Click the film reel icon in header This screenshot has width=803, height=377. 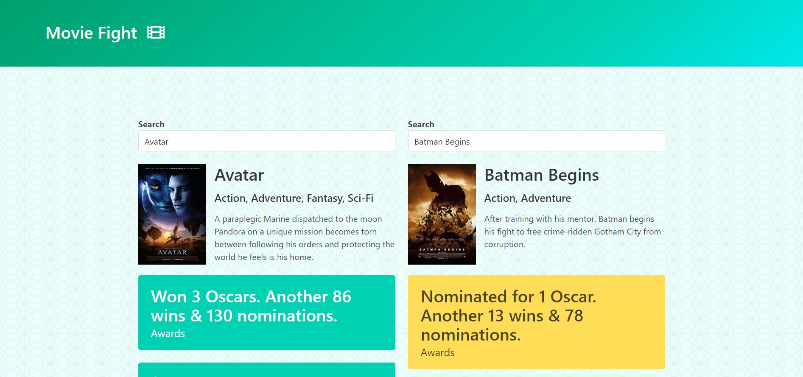click(156, 32)
